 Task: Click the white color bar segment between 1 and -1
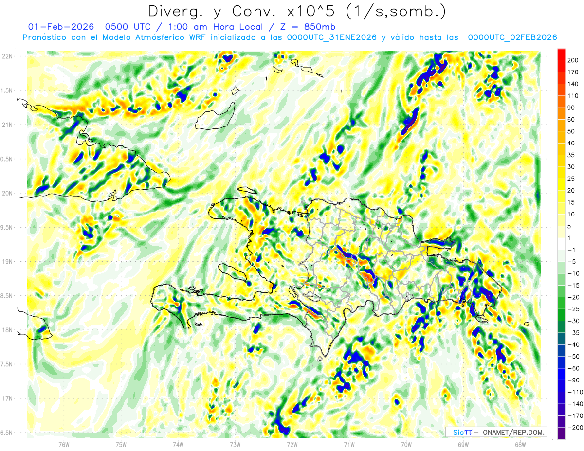click(561, 244)
